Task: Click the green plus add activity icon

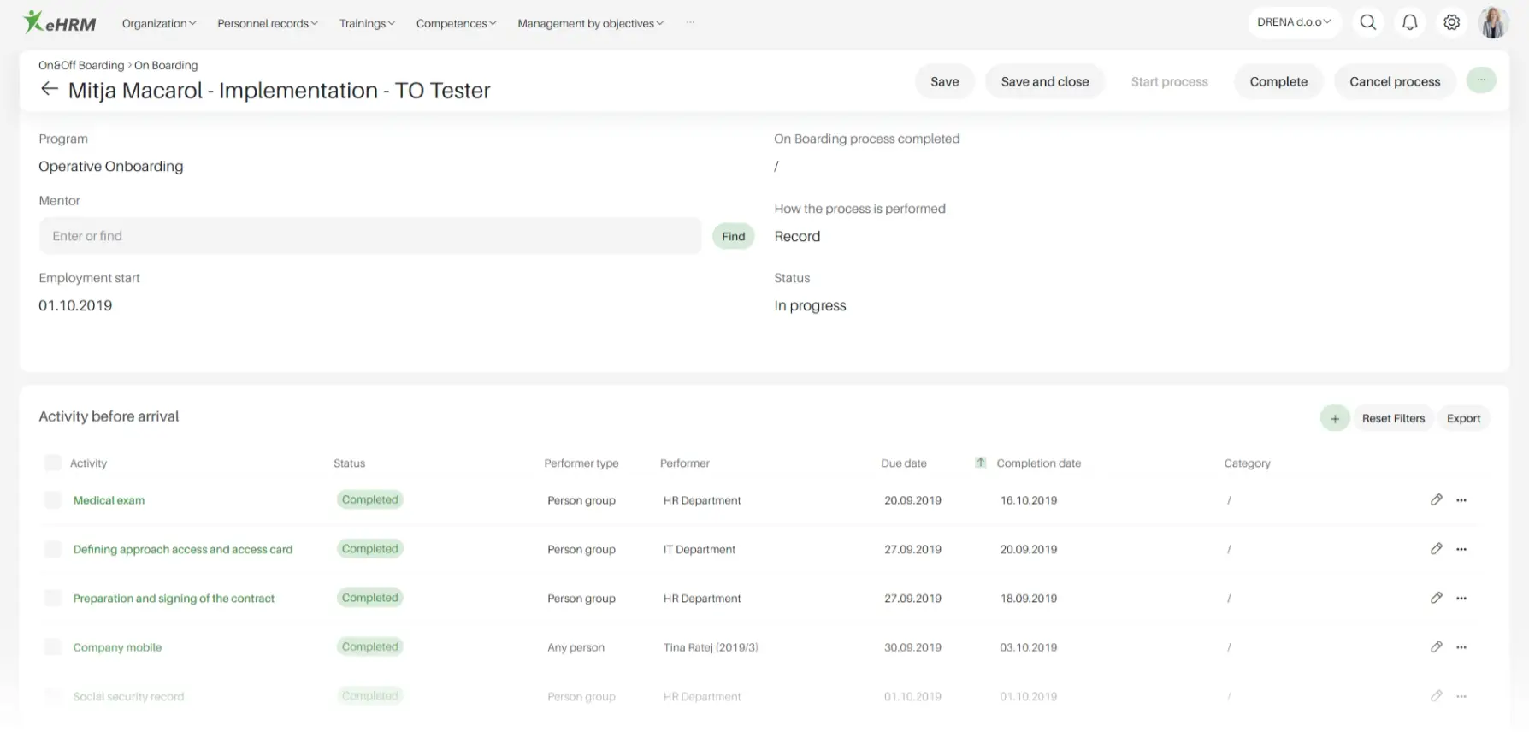Action: coord(1334,418)
